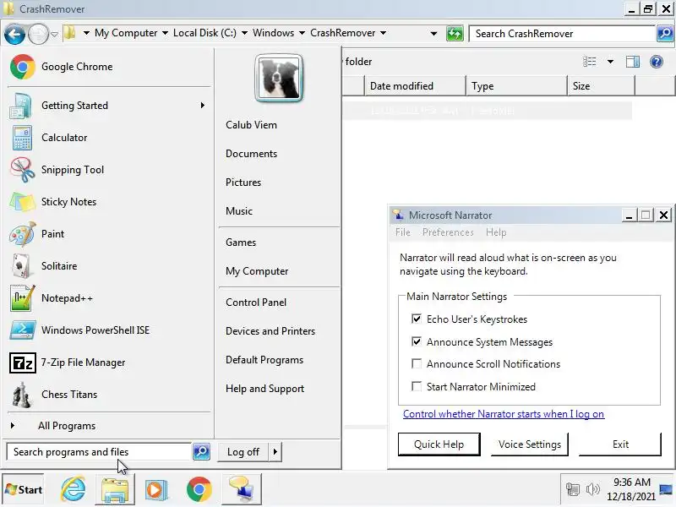Launch the Snipping Tool scissors icon
This screenshot has width=676, height=507.
click(22, 170)
